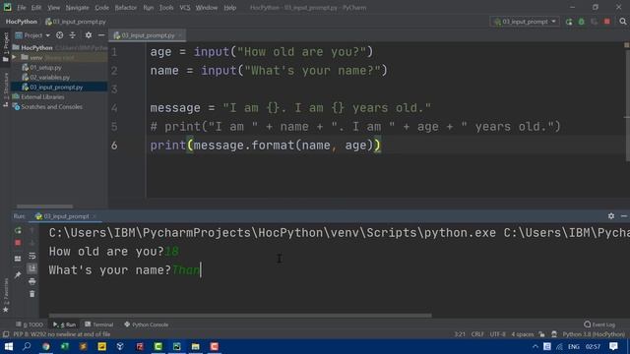Open Windows notification center
This screenshot has height=354, width=630.
(x=613, y=346)
